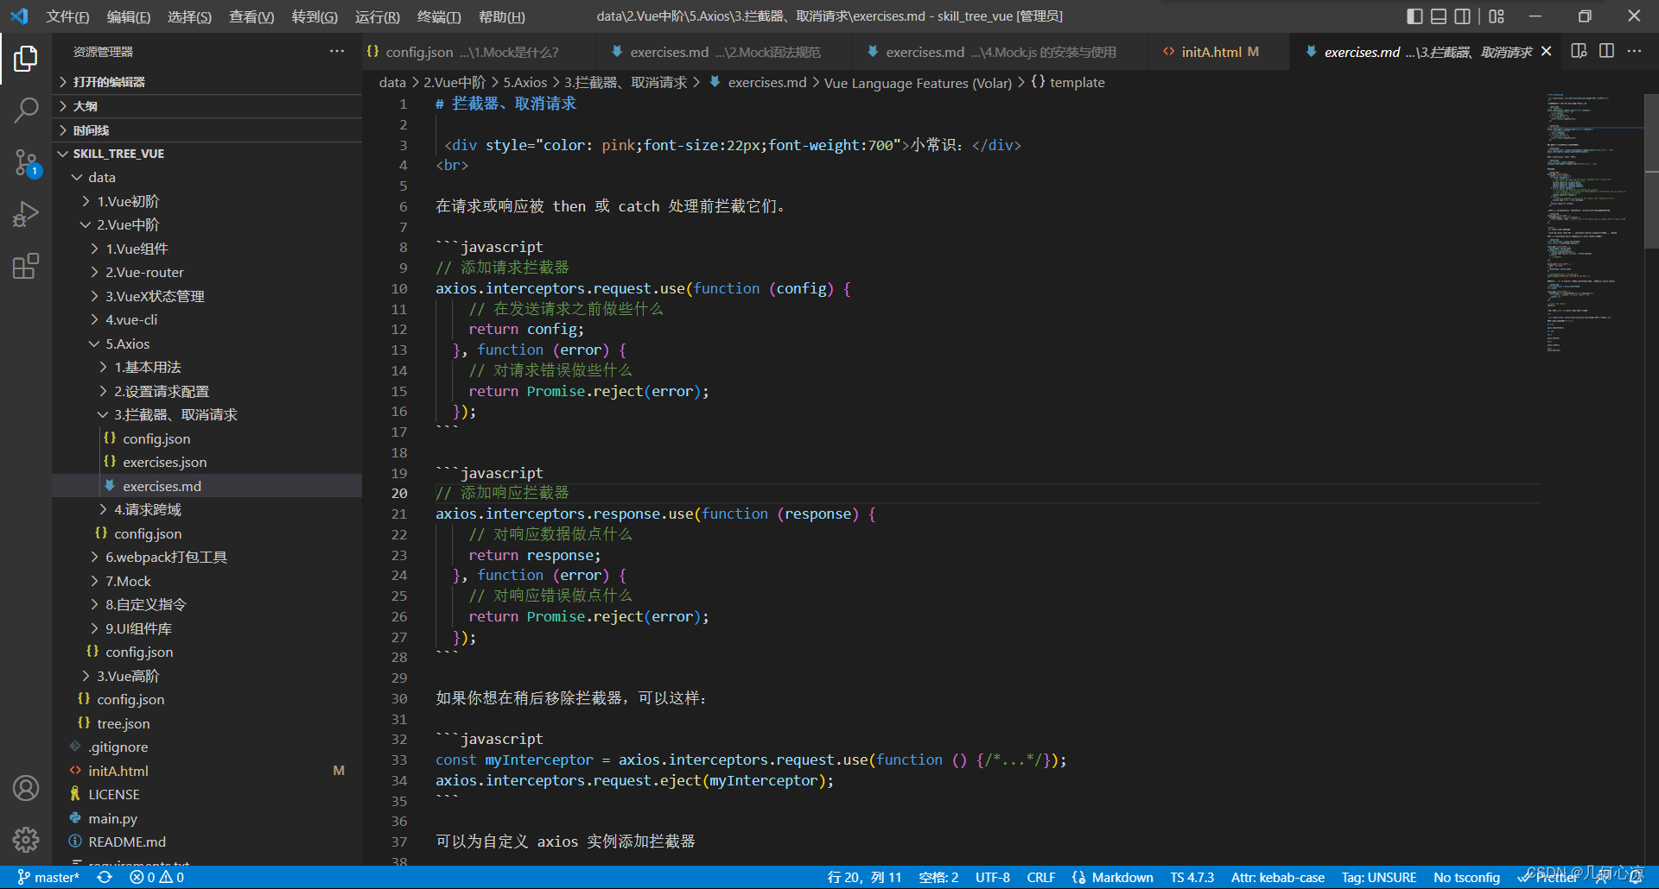Open README.md in file tree

(x=207, y=842)
